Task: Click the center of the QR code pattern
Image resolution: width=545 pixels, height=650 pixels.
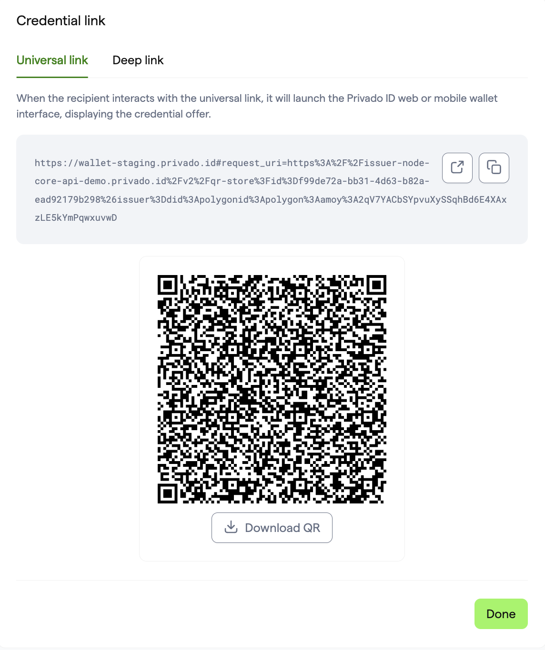Action: click(x=272, y=389)
